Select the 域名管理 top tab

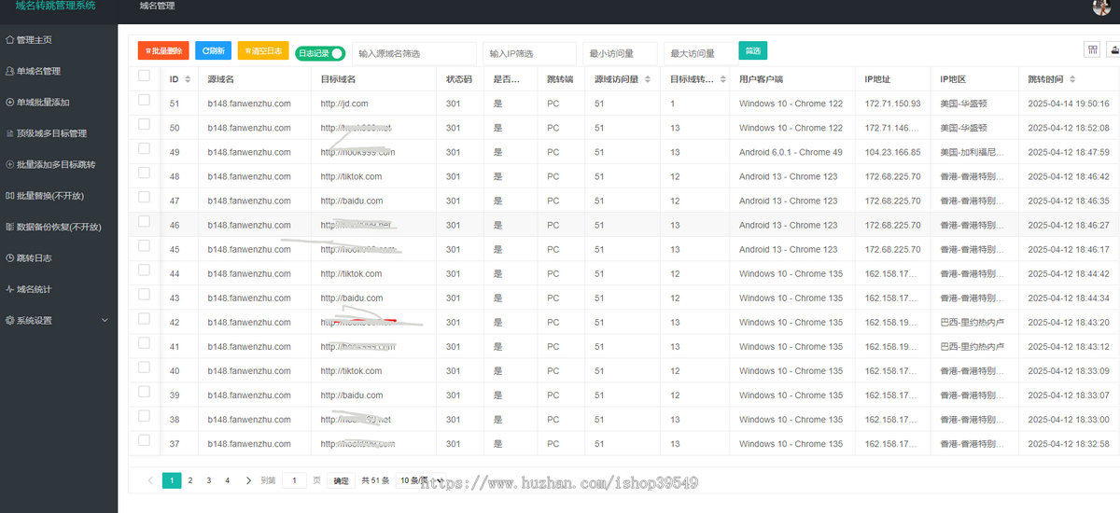point(156,7)
